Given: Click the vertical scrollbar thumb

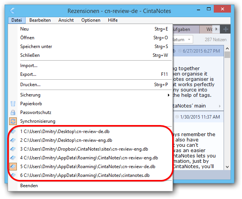Looking at the screenshot, I should pos(227,55).
